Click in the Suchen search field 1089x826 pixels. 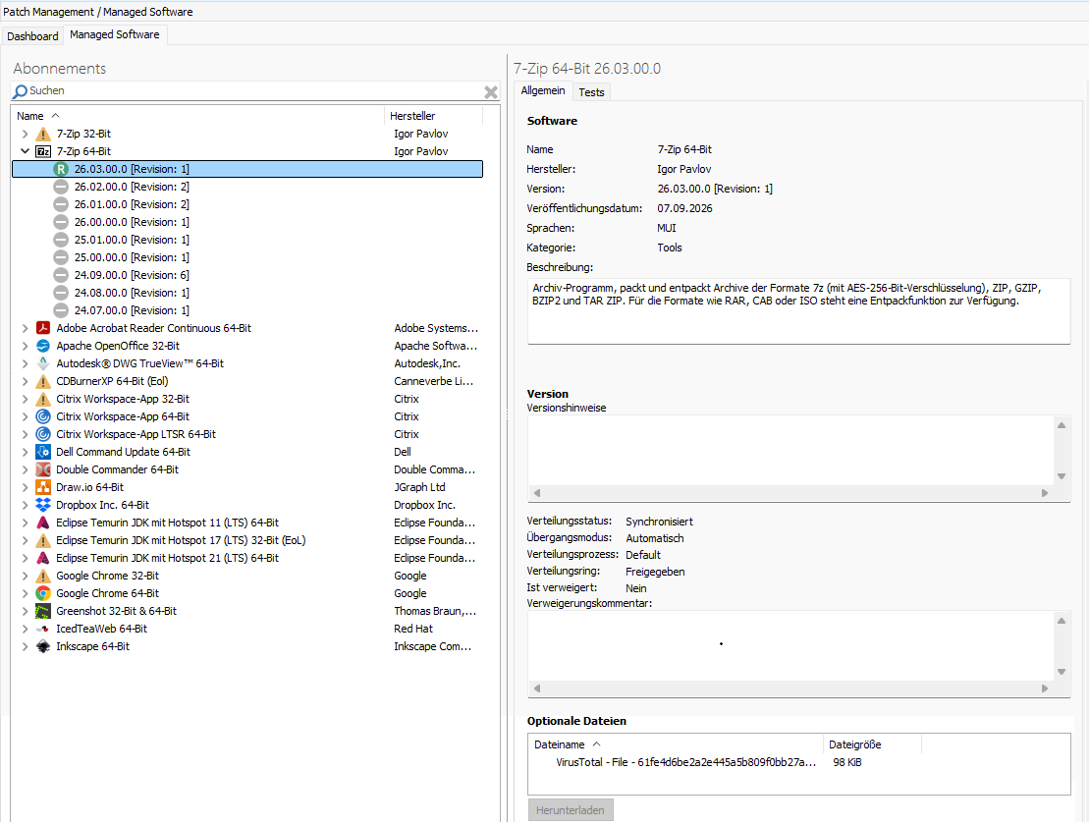click(254, 91)
